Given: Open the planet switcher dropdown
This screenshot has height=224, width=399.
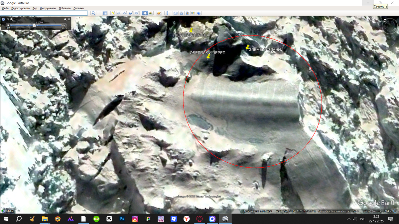Looking at the screenshot, I should [x=159, y=13].
